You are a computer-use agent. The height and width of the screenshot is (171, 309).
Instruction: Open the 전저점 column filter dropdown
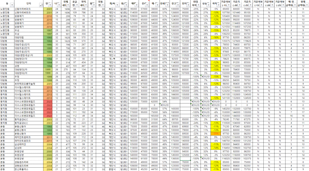189,5
